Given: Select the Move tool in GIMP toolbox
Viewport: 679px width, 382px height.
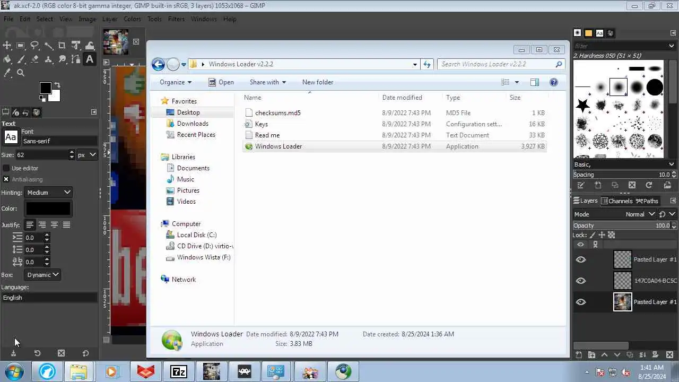Looking at the screenshot, I should point(7,46).
